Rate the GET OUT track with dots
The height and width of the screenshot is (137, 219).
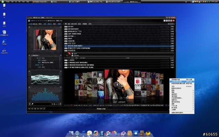coord(164,27)
